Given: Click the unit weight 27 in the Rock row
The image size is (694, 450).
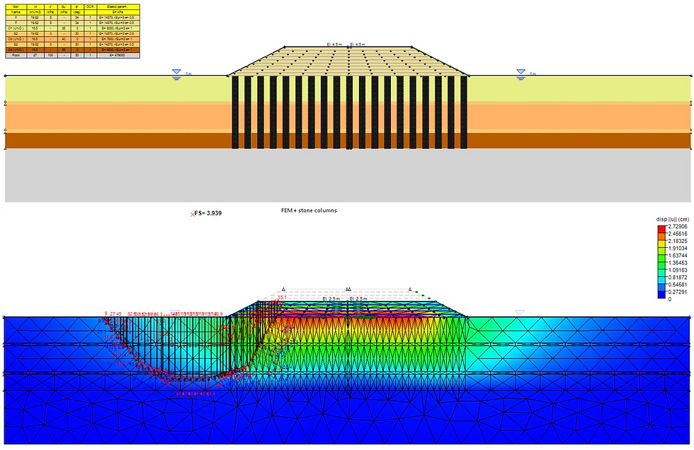Looking at the screenshot, I should tap(35, 55).
